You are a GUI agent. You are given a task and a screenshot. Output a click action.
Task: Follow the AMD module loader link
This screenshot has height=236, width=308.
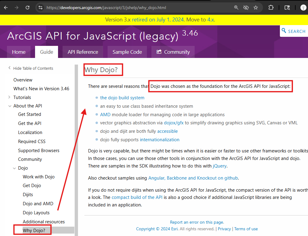click(105, 115)
